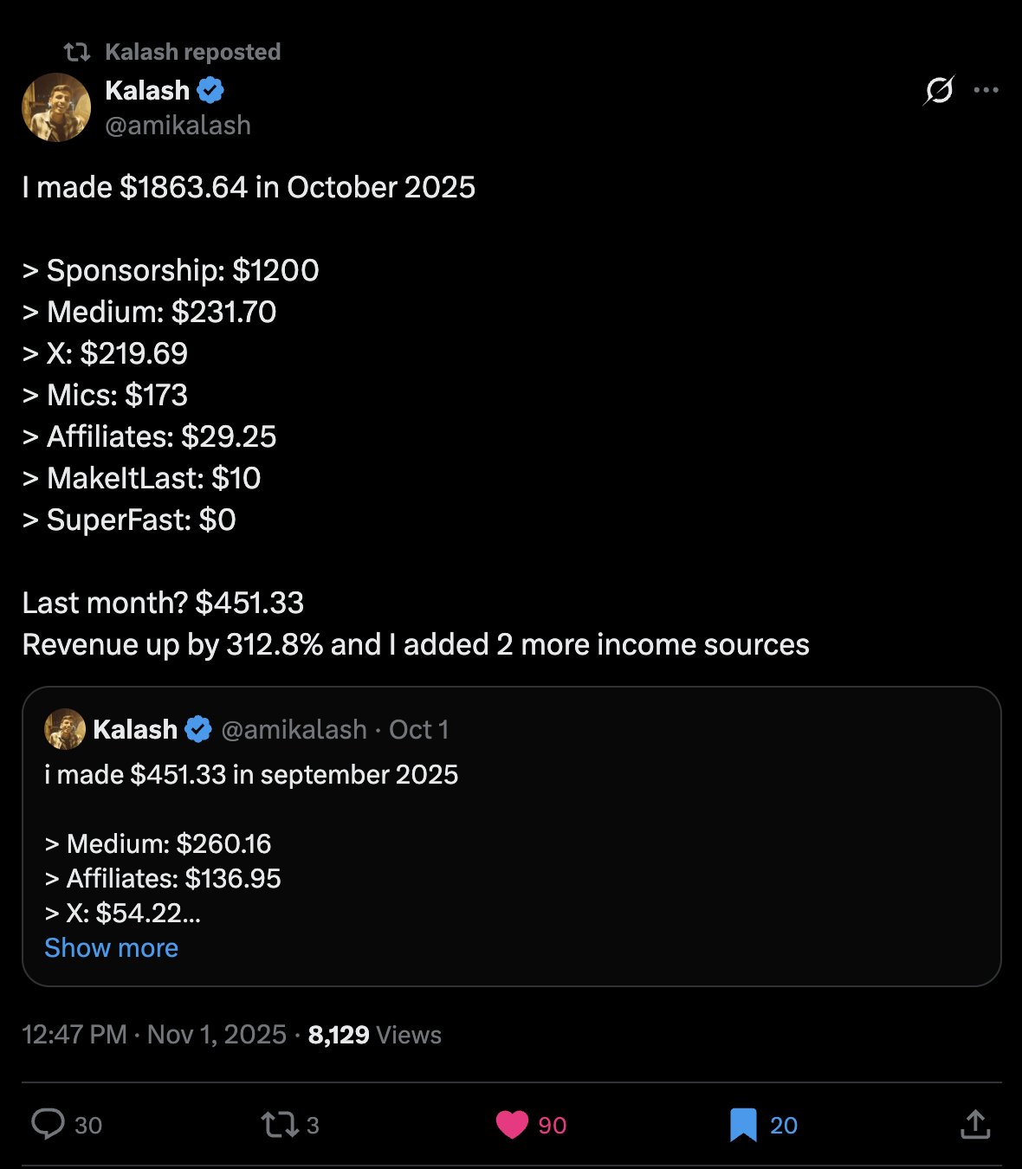Open Kalash's profile picture
This screenshot has width=1022, height=1169.
56,107
